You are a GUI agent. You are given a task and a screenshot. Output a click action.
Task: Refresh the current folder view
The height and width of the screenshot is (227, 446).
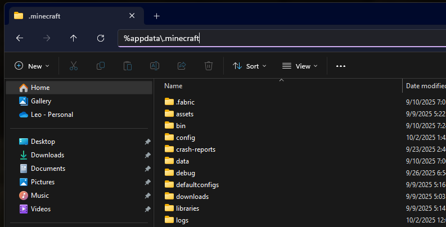click(x=101, y=38)
